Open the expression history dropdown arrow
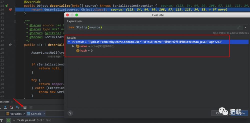This screenshot has height=123, width=250. coord(245,27)
